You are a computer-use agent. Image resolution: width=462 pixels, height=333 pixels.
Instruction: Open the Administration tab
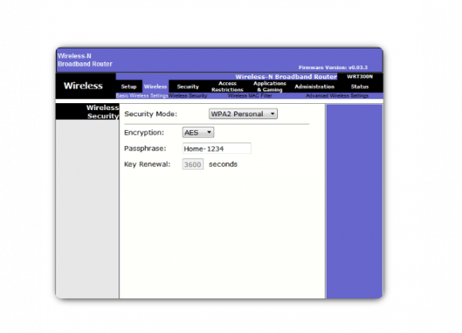314,87
